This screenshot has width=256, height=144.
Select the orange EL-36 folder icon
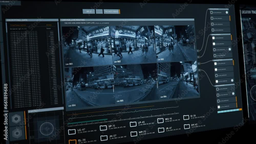pos(72,142)
